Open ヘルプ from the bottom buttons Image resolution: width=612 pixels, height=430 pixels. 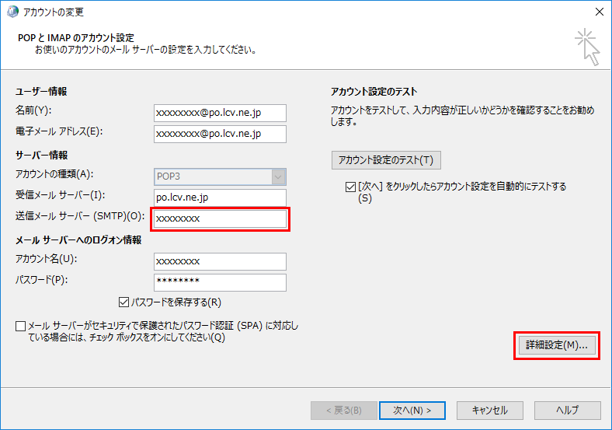pos(567,410)
